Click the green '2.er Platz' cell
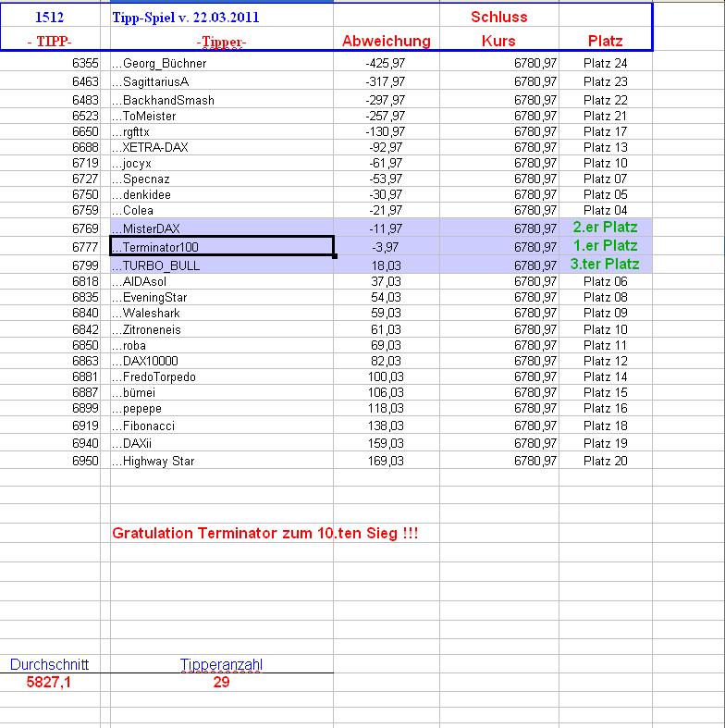Image resolution: width=725 pixels, height=728 pixels. tap(606, 227)
